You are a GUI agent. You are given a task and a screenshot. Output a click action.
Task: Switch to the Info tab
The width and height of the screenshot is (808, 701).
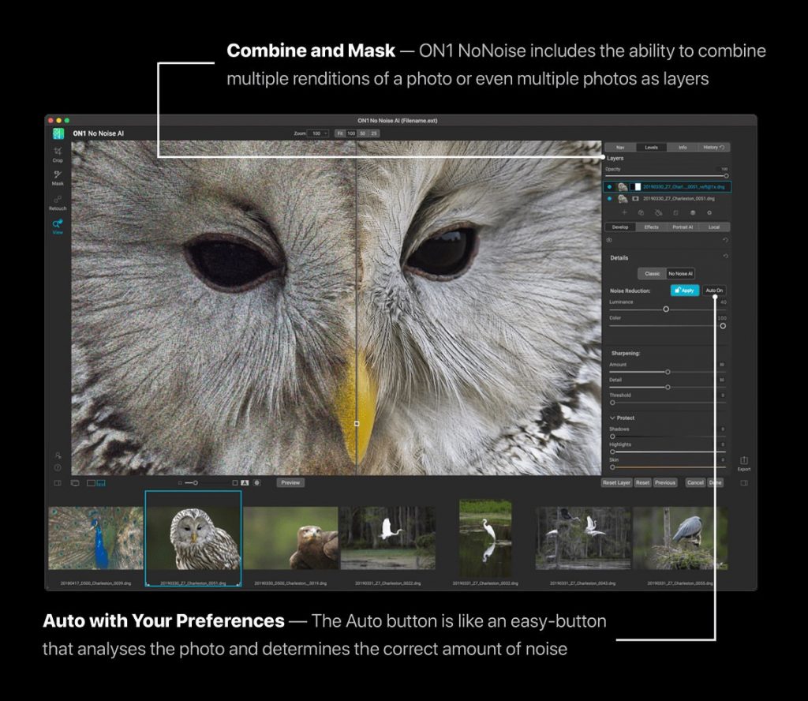(683, 148)
